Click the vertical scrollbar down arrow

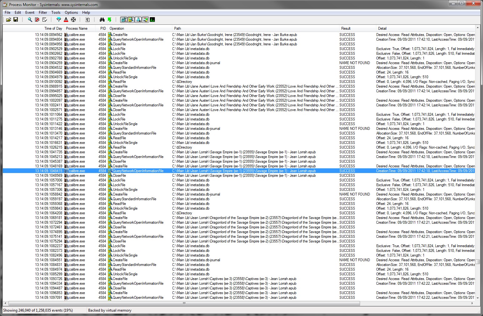point(478,298)
